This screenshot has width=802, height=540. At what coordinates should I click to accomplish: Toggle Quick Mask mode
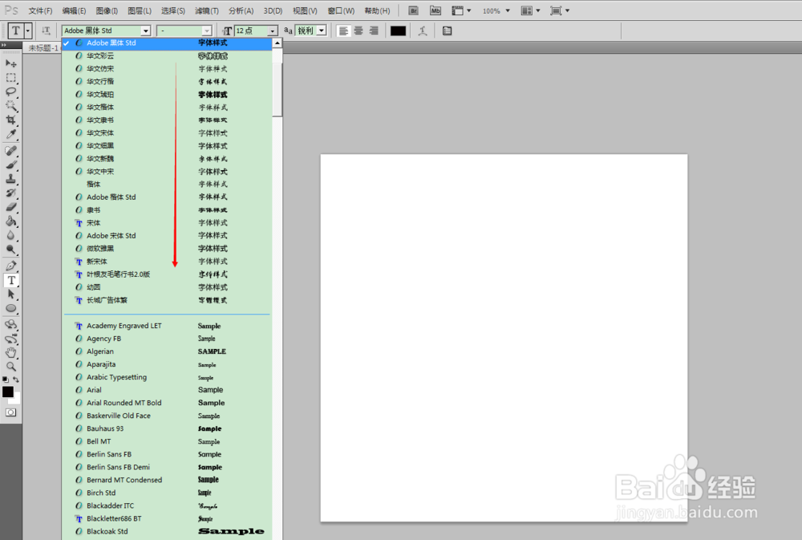(x=10, y=412)
